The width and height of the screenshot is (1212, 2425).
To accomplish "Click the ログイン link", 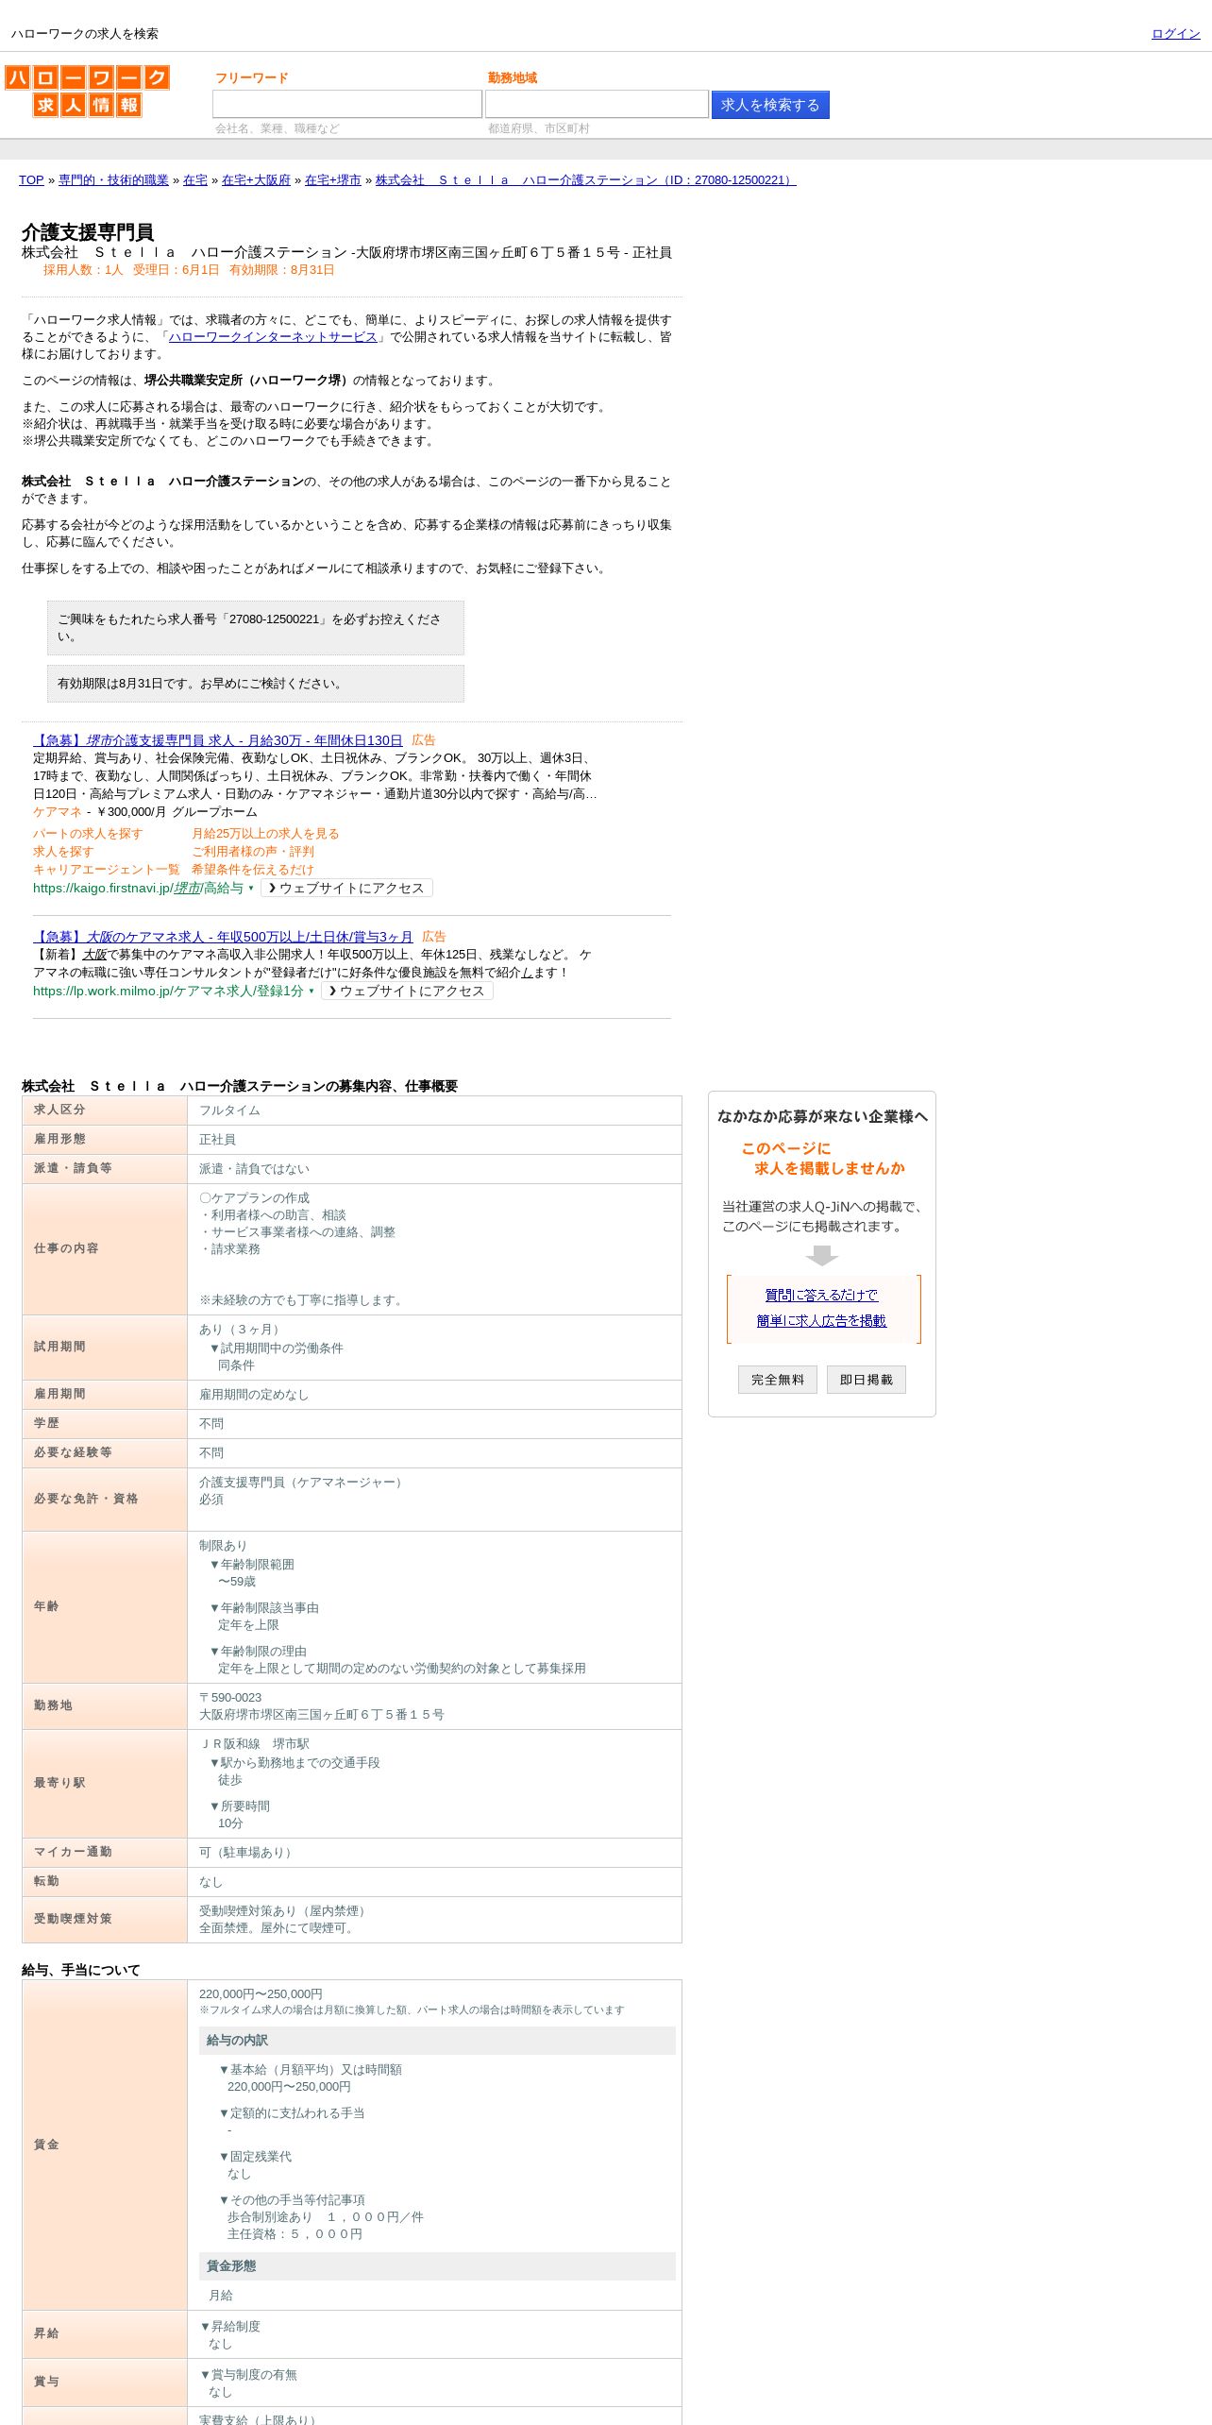I will point(1175,34).
